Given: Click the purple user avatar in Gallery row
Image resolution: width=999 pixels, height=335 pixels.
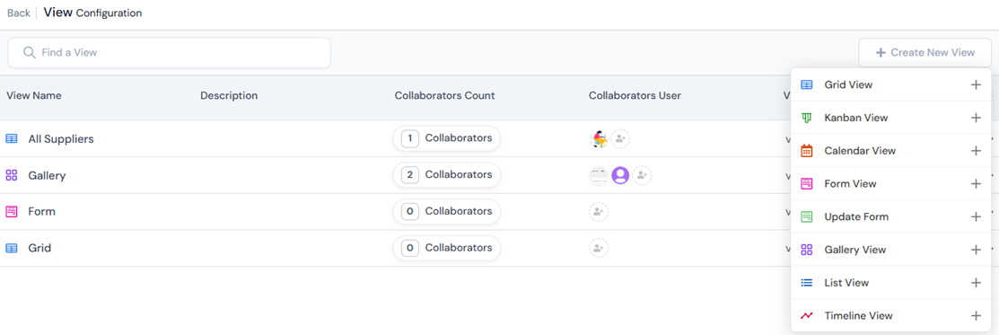Looking at the screenshot, I should (620, 175).
